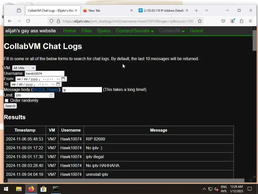Click the Timestamp column header
This screenshot has width=258, height=194.
tap(25, 130)
